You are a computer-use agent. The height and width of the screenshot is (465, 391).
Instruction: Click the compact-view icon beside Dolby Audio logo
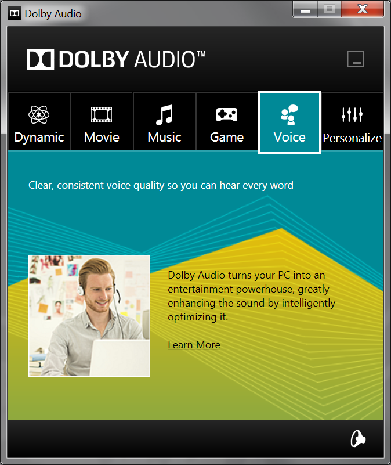[356, 59]
